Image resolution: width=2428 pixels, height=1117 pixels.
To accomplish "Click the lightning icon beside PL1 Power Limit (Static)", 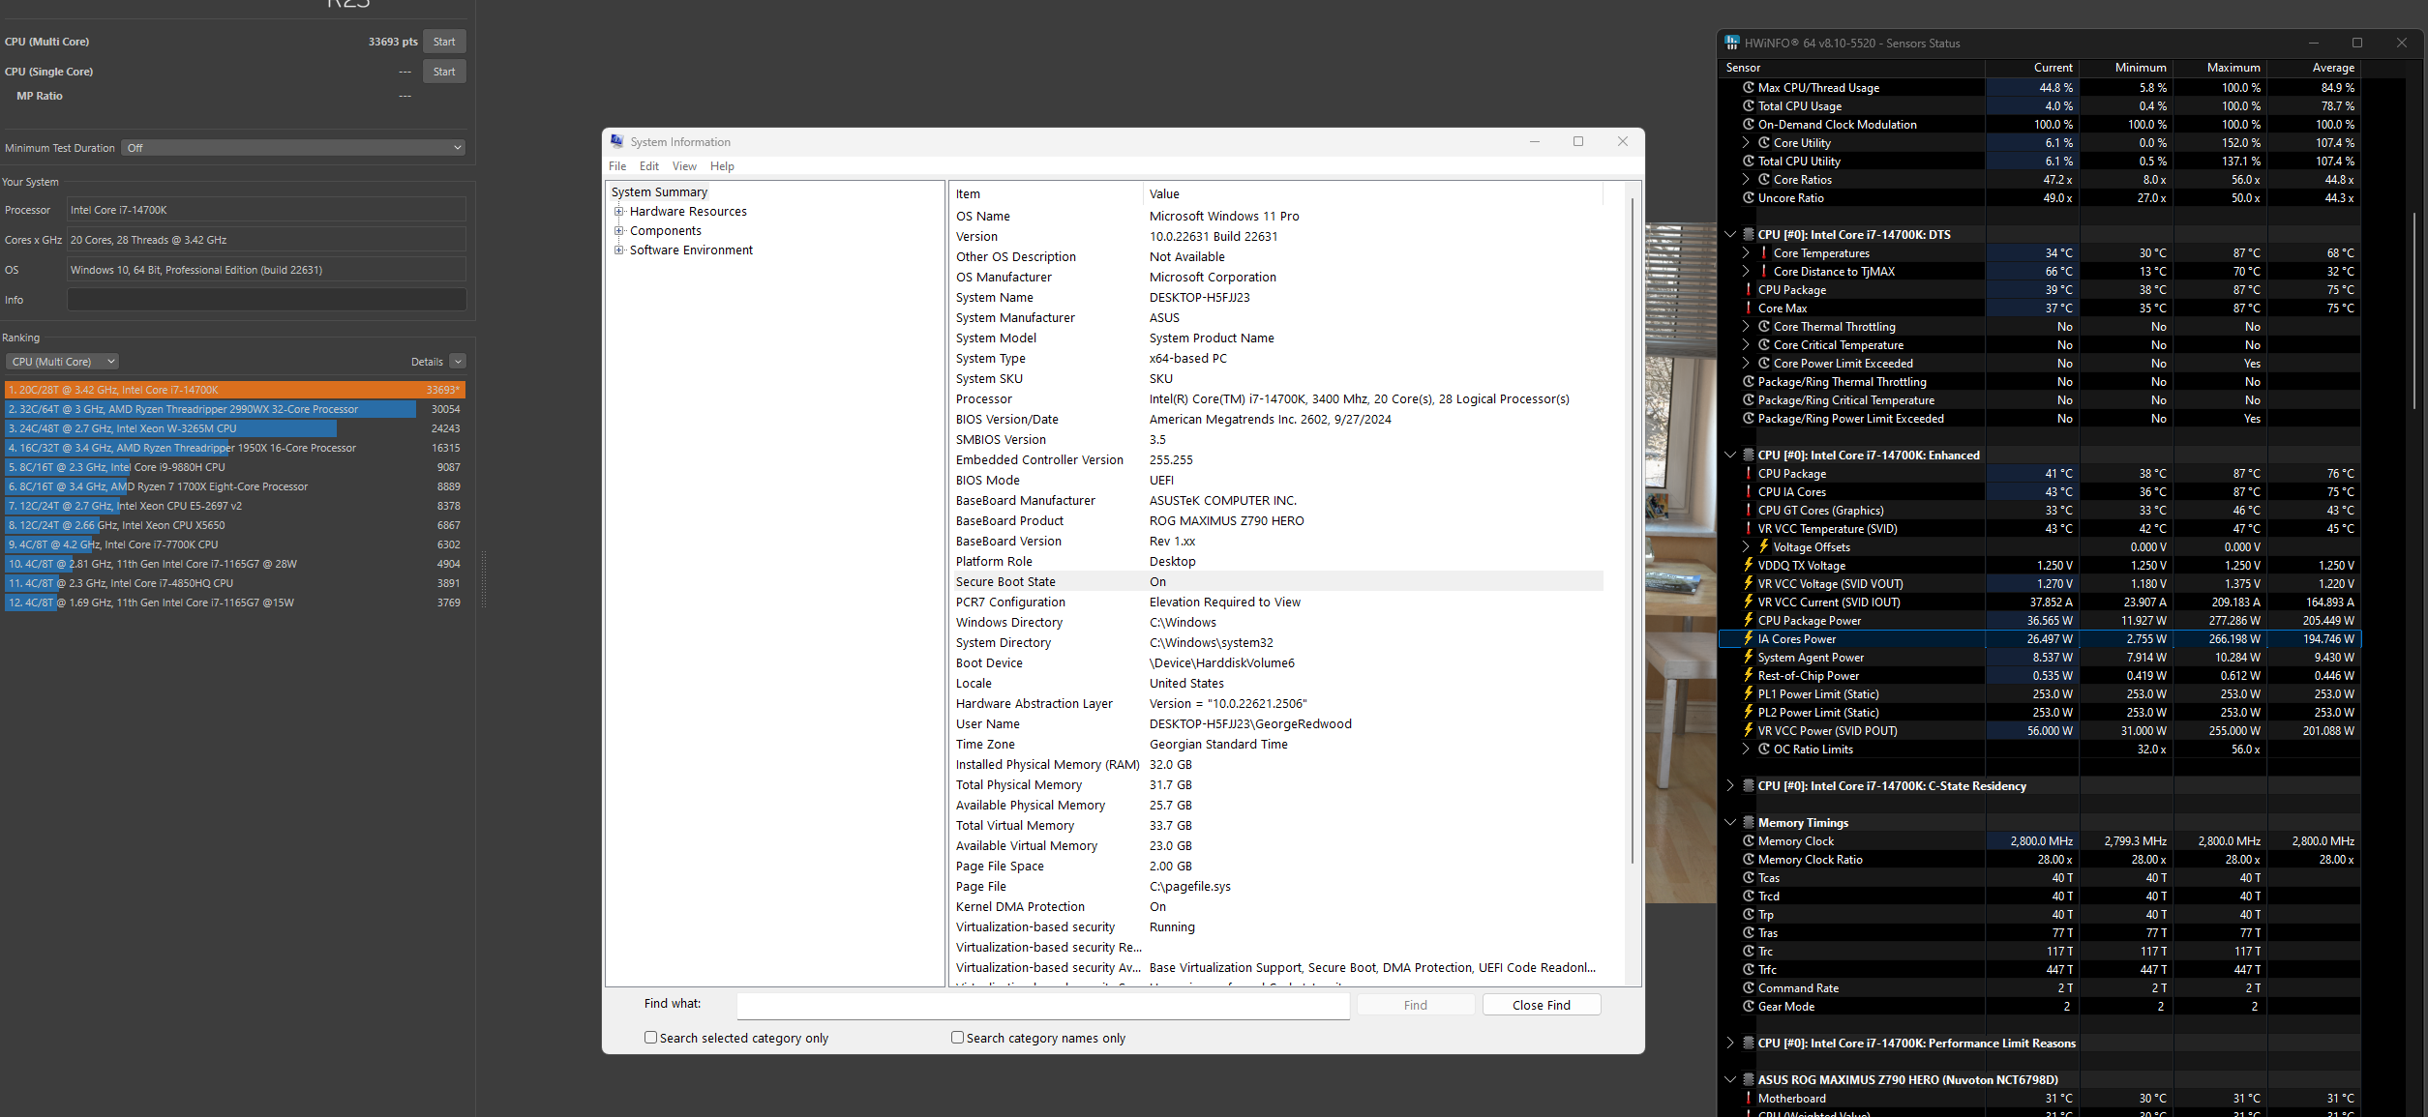I will point(1749,693).
